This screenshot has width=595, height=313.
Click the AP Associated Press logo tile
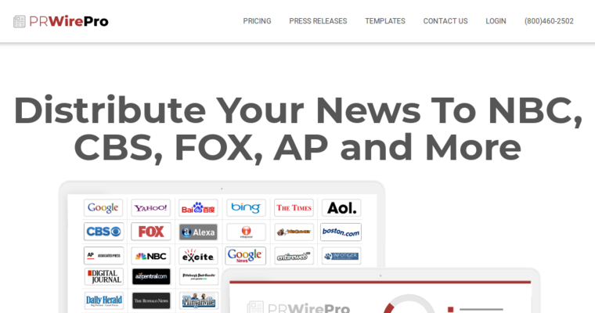(103, 256)
